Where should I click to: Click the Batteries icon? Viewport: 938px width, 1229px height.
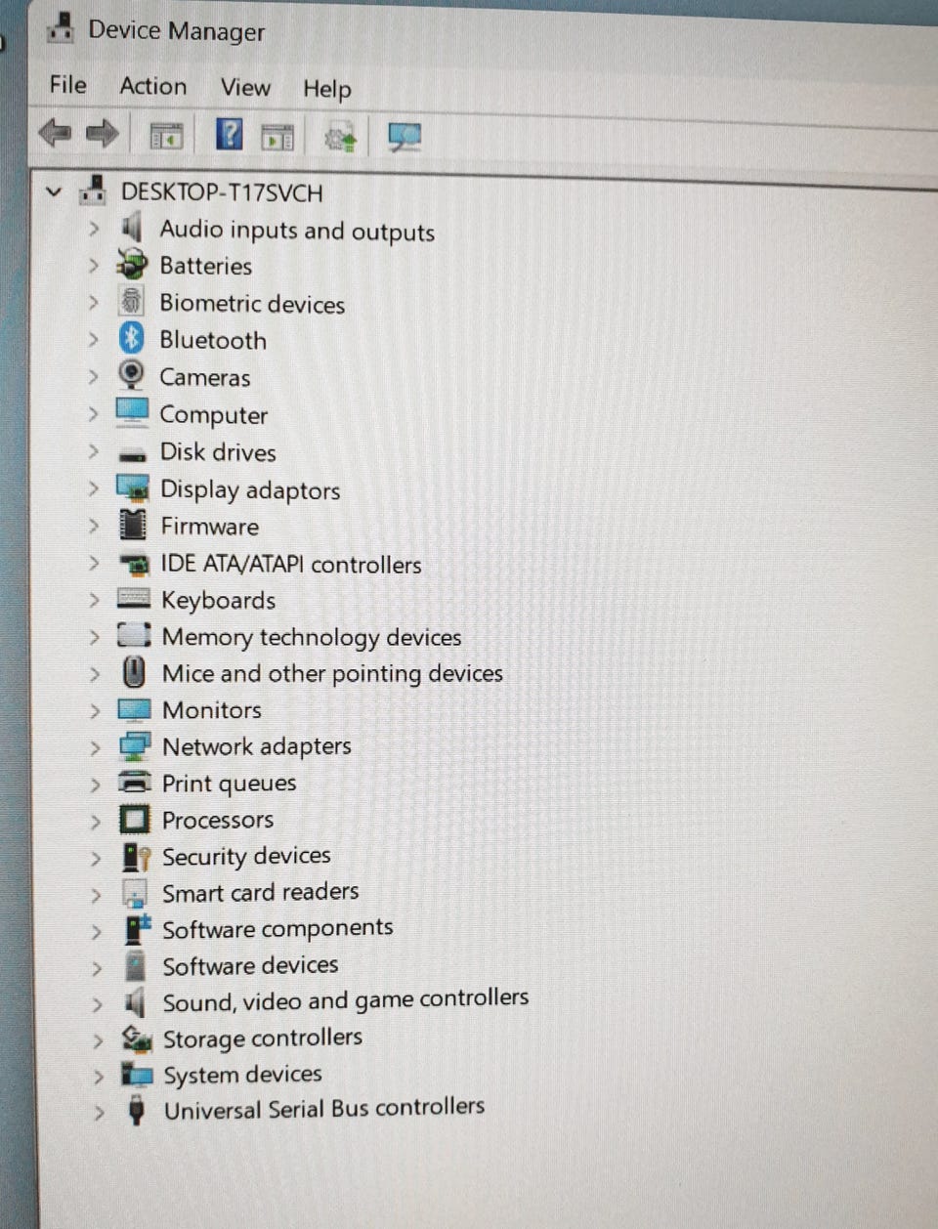pyautogui.click(x=131, y=264)
